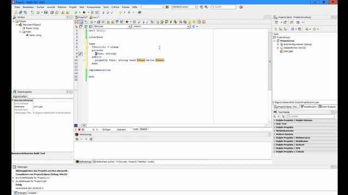Expand Delphi-Projekte | WebServices palette category
The image size is (348, 195).
[275, 138]
